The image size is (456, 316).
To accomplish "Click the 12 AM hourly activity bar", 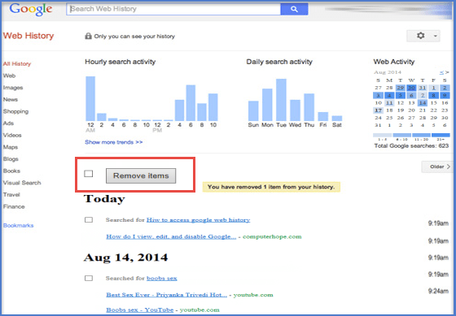I will coord(90,98).
